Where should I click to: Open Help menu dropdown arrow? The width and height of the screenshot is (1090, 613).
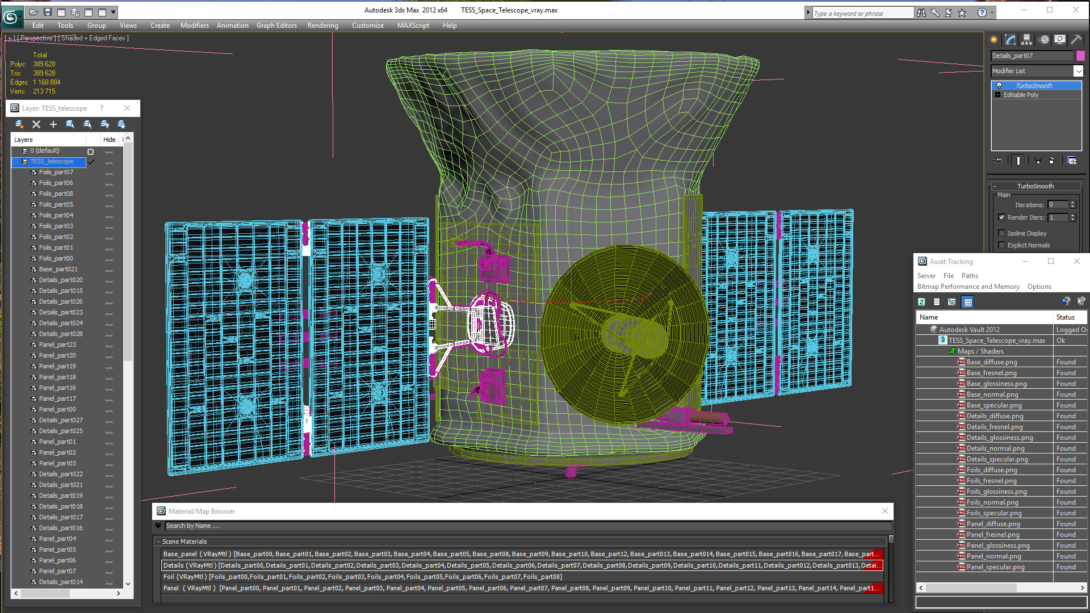pyautogui.click(x=992, y=12)
